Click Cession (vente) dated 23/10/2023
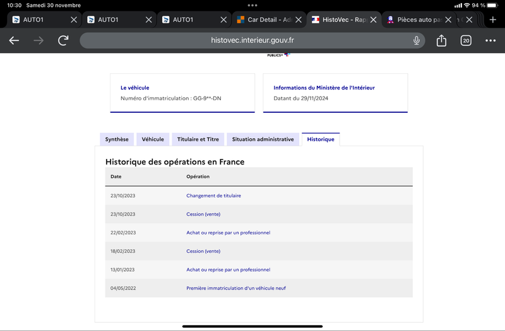505x331 pixels. (203, 214)
